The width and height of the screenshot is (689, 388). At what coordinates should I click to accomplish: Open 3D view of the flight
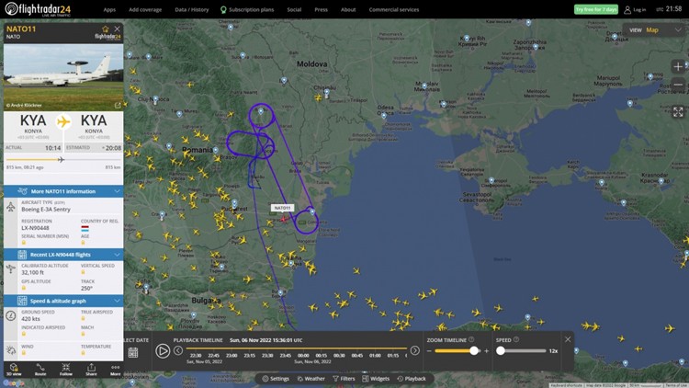click(14, 370)
